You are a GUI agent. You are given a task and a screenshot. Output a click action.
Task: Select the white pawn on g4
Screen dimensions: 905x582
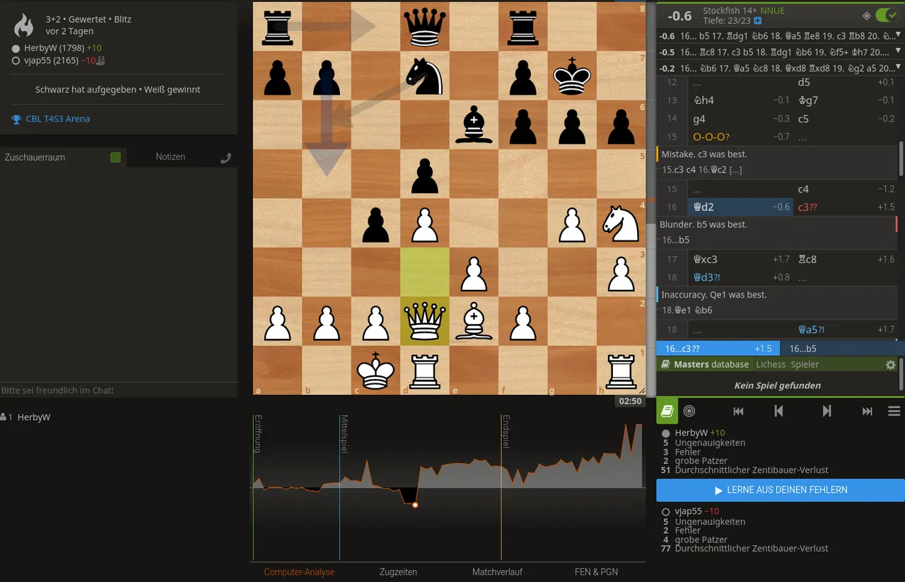click(572, 223)
